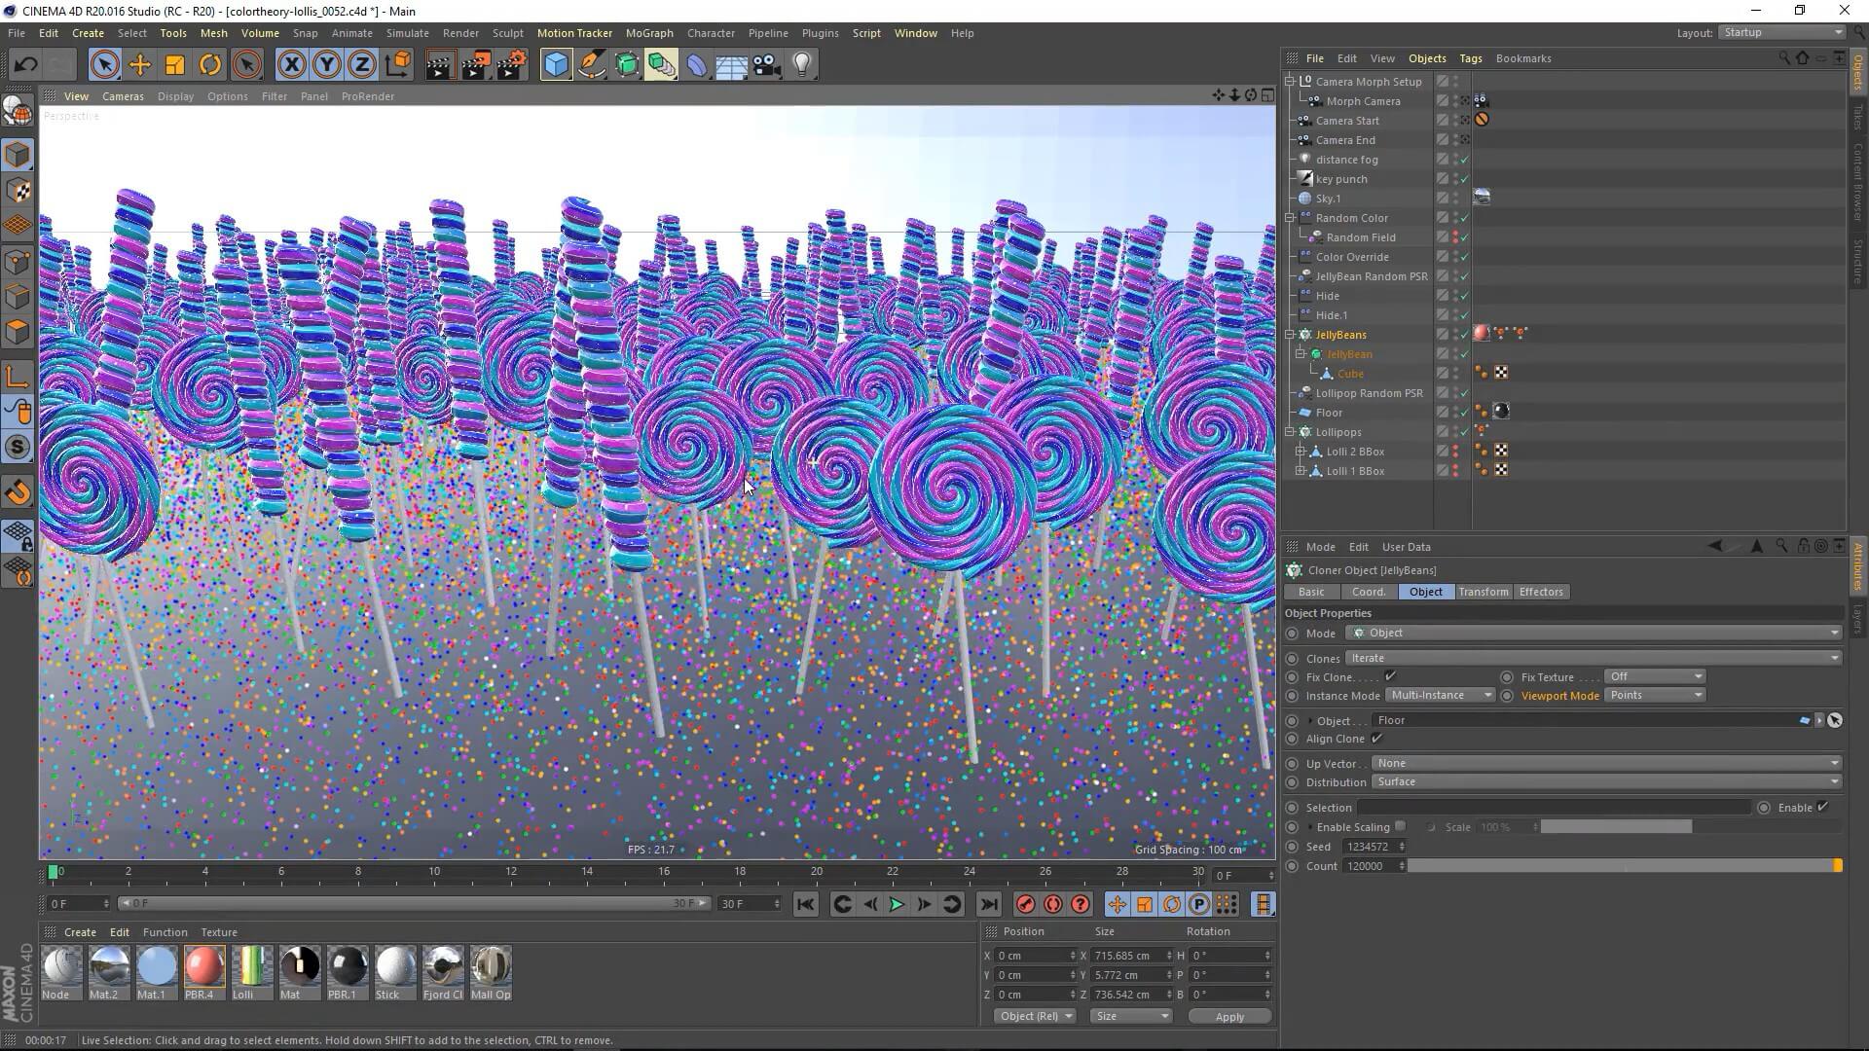1869x1051 pixels.
Task: Open the Viewport Mode Points dropdown
Action: point(1654,696)
